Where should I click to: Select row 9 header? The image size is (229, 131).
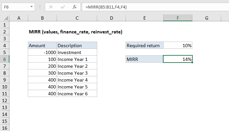(5, 80)
